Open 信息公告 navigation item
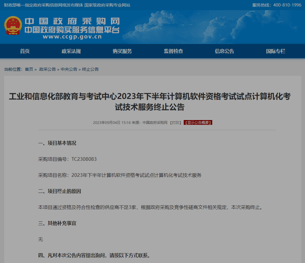The image size is (305, 263). click(x=225, y=51)
